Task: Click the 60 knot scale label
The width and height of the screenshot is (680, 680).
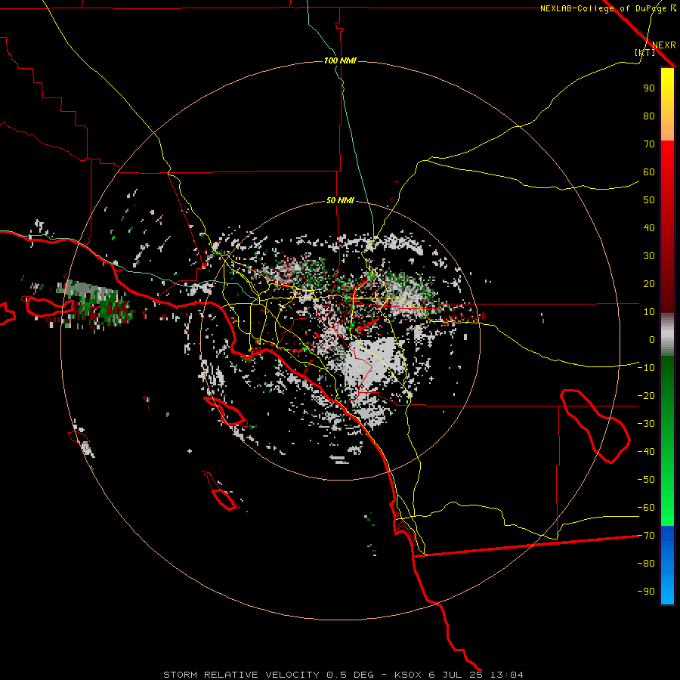Action: pyautogui.click(x=649, y=172)
